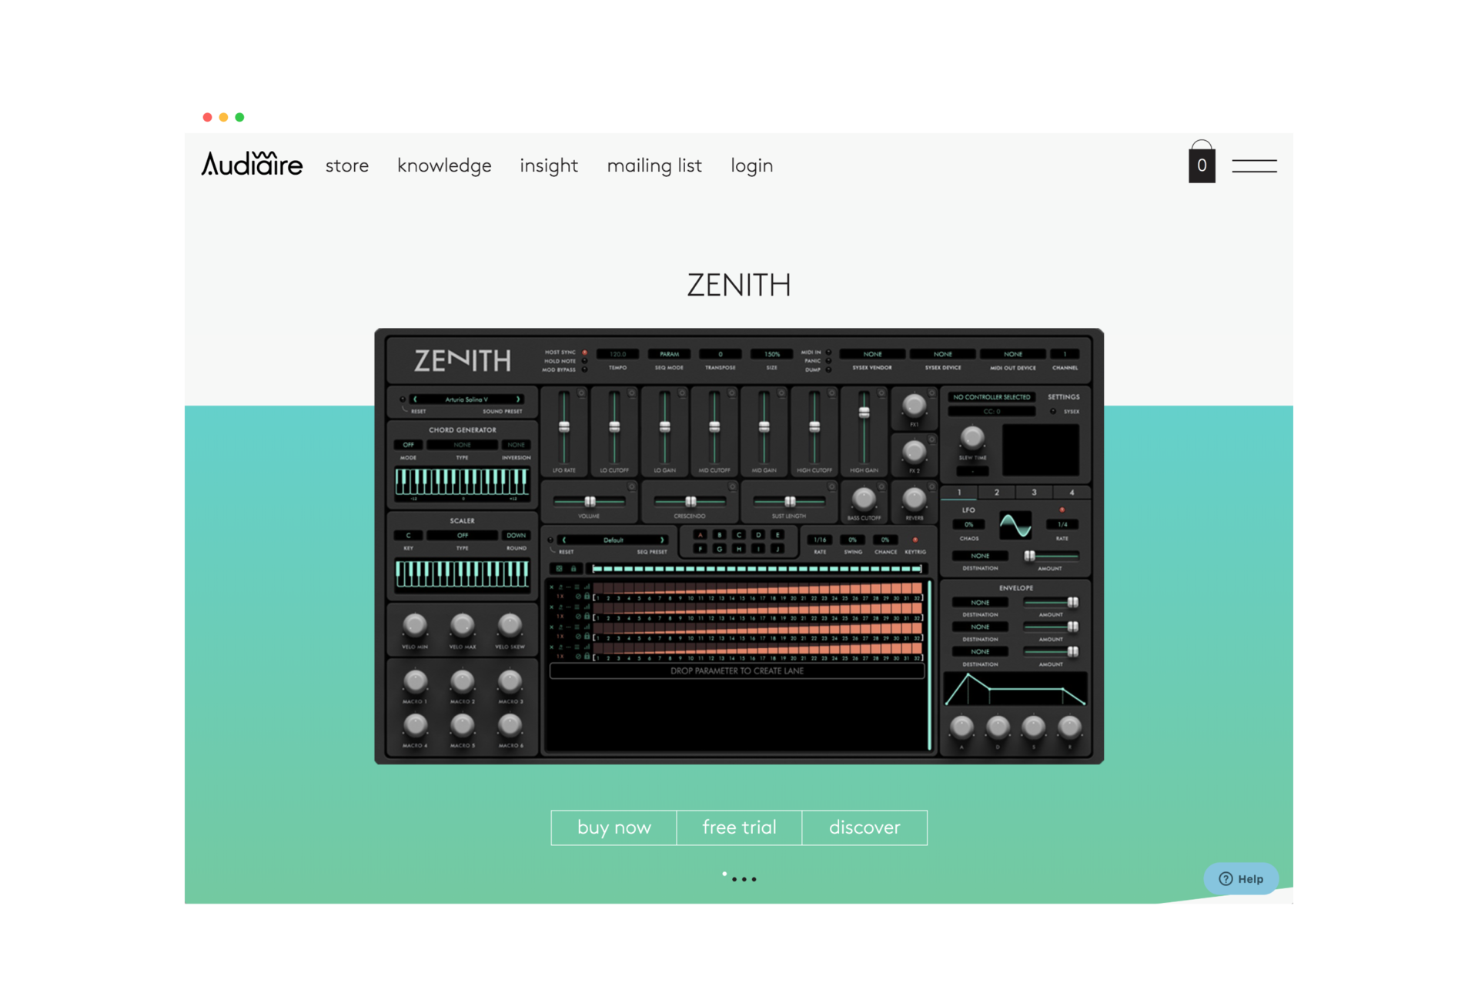1478x1003 pixels.
Task: Select LFO tab 2
Action: click(x=996, y=493)
